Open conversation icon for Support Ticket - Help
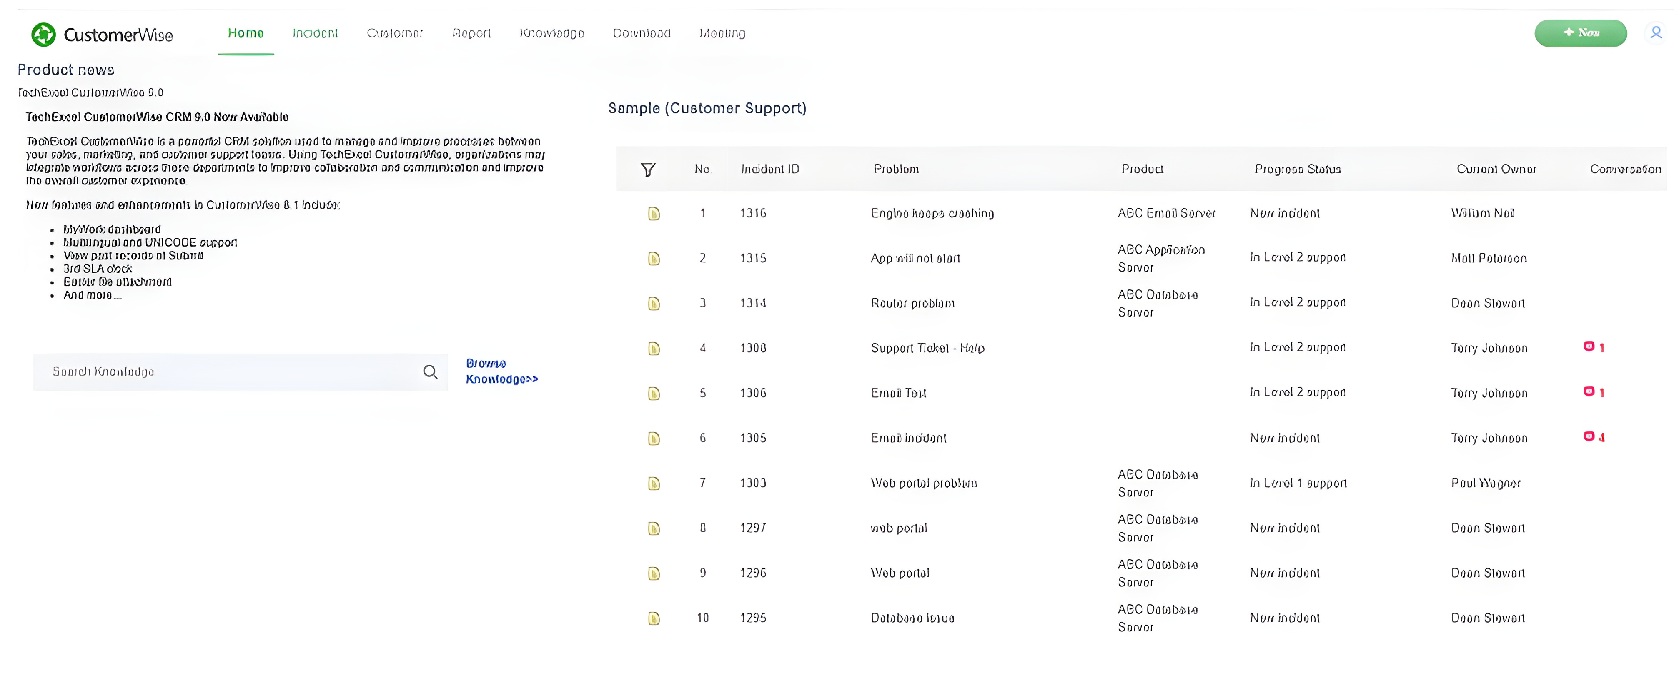1674x673 pixels. point(1590,346)
